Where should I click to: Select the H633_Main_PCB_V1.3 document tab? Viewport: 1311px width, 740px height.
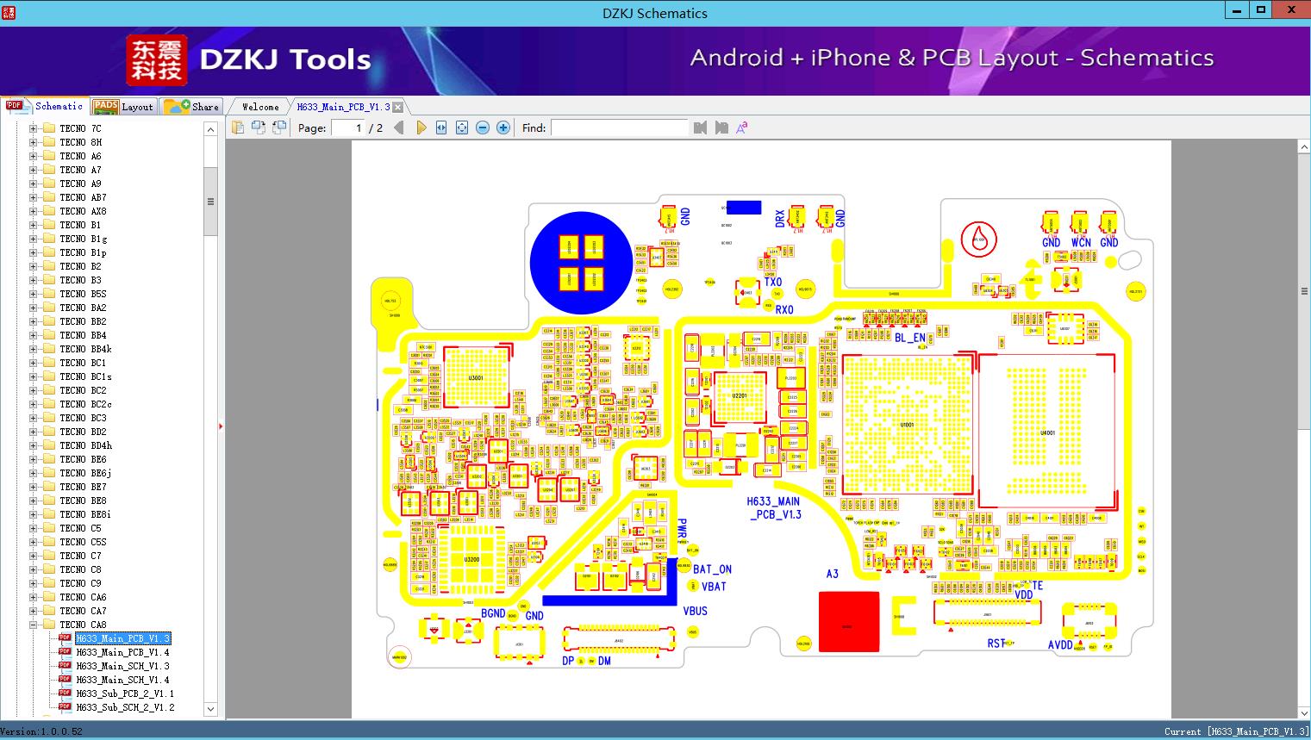tap(343, 107)
